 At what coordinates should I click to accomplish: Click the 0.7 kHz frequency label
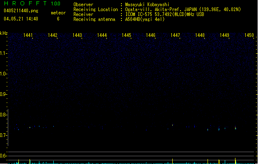(3, 135)
